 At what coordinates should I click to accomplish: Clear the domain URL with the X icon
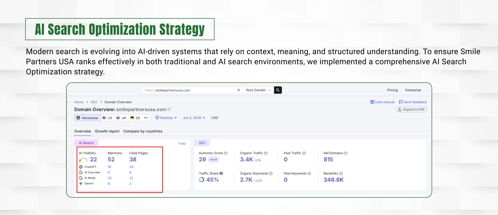coord(239,90)
